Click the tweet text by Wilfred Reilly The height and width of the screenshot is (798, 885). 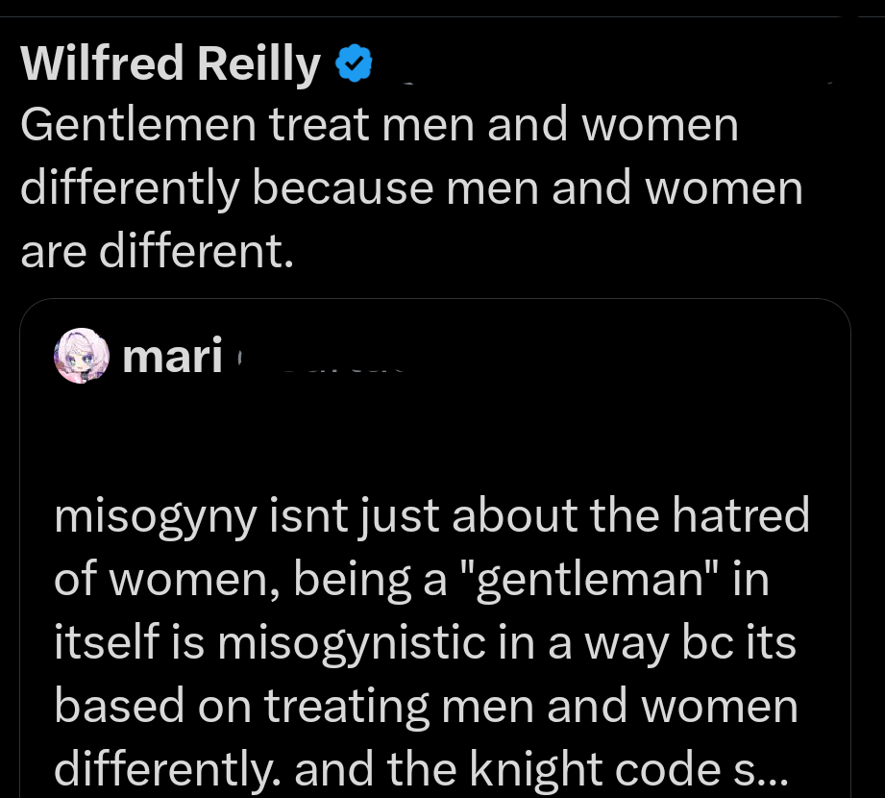[411, 187]
